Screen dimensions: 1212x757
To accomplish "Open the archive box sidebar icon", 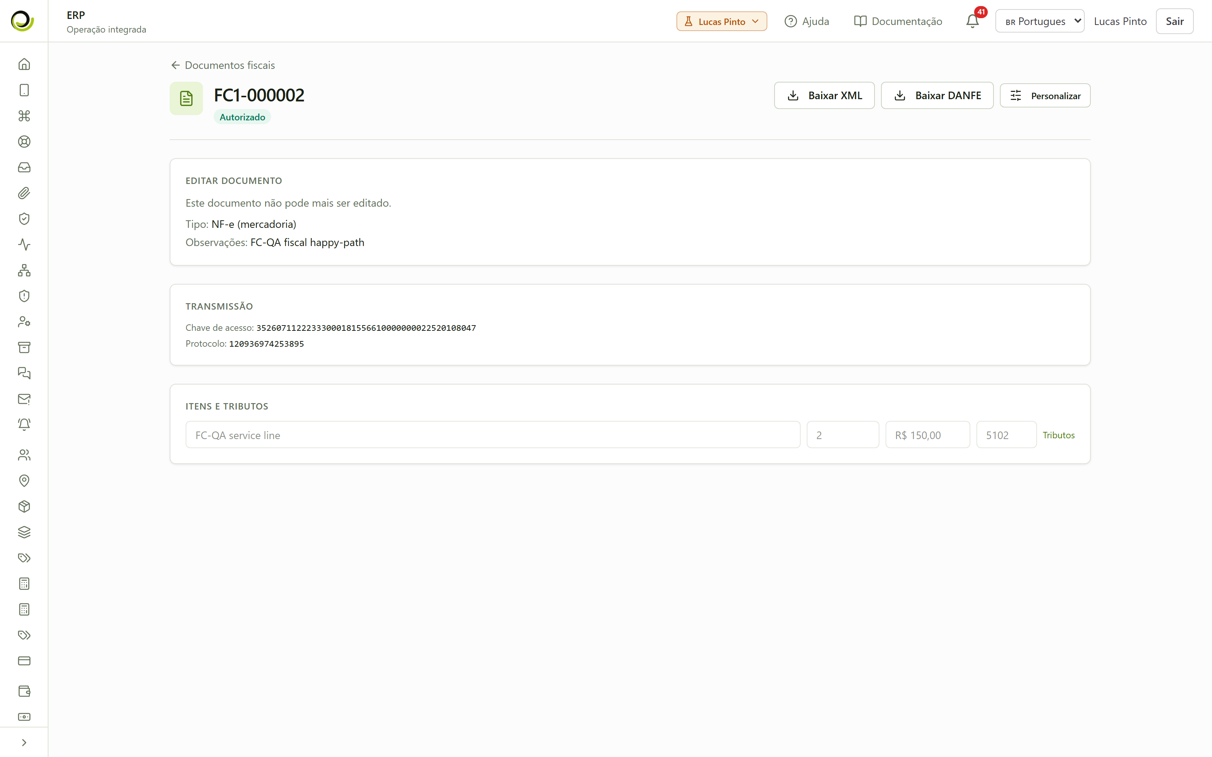I will point(24,347).
